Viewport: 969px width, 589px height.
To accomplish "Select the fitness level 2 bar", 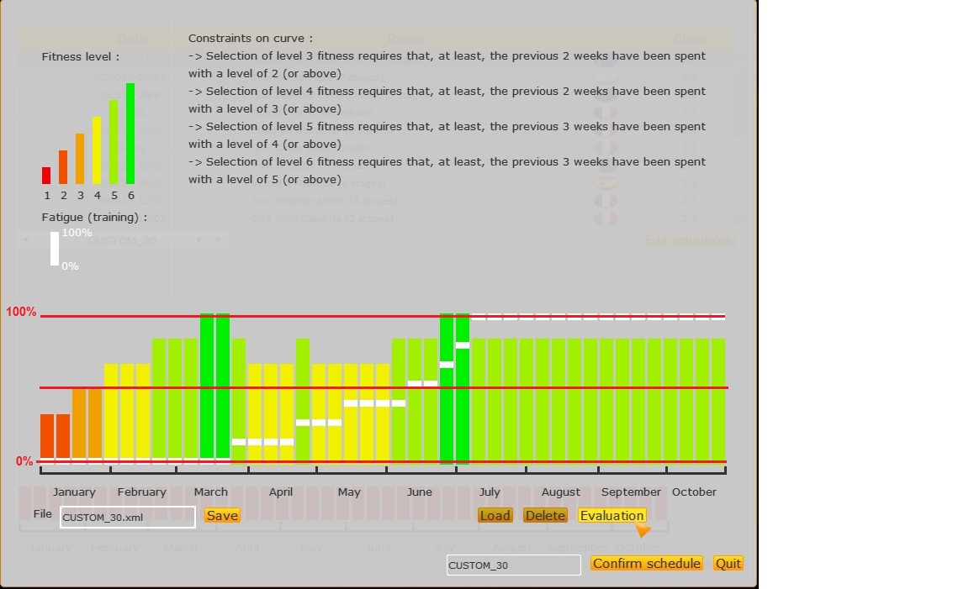I will [63, 167].
